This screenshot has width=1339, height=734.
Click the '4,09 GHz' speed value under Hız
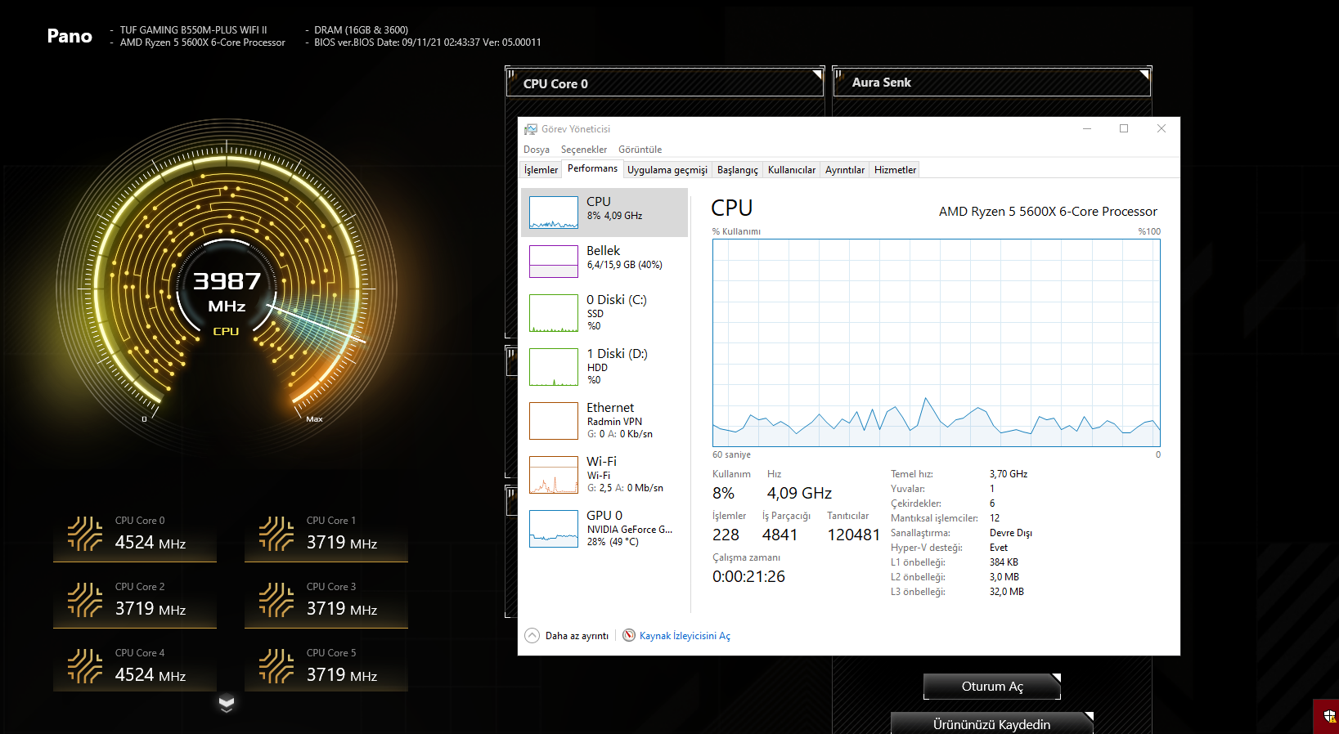pyautogui.click(x=799, y=493)
